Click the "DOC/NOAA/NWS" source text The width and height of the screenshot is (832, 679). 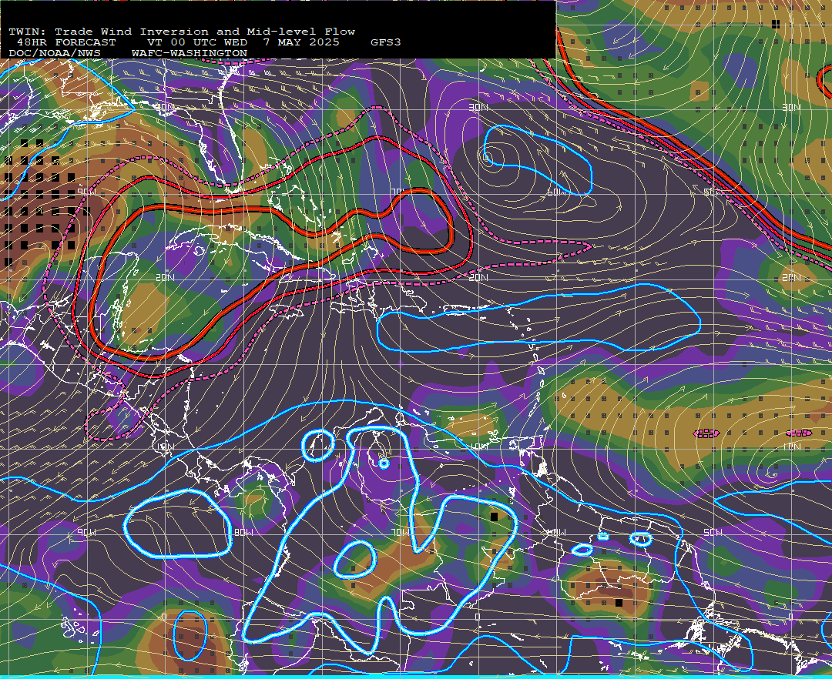coord(55,54)
